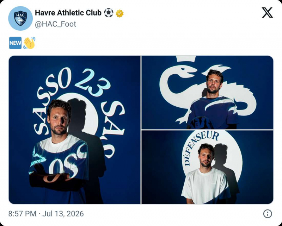282x226 pixels.
Task: Open the large SASSO 23 photo
Action: 74,130
